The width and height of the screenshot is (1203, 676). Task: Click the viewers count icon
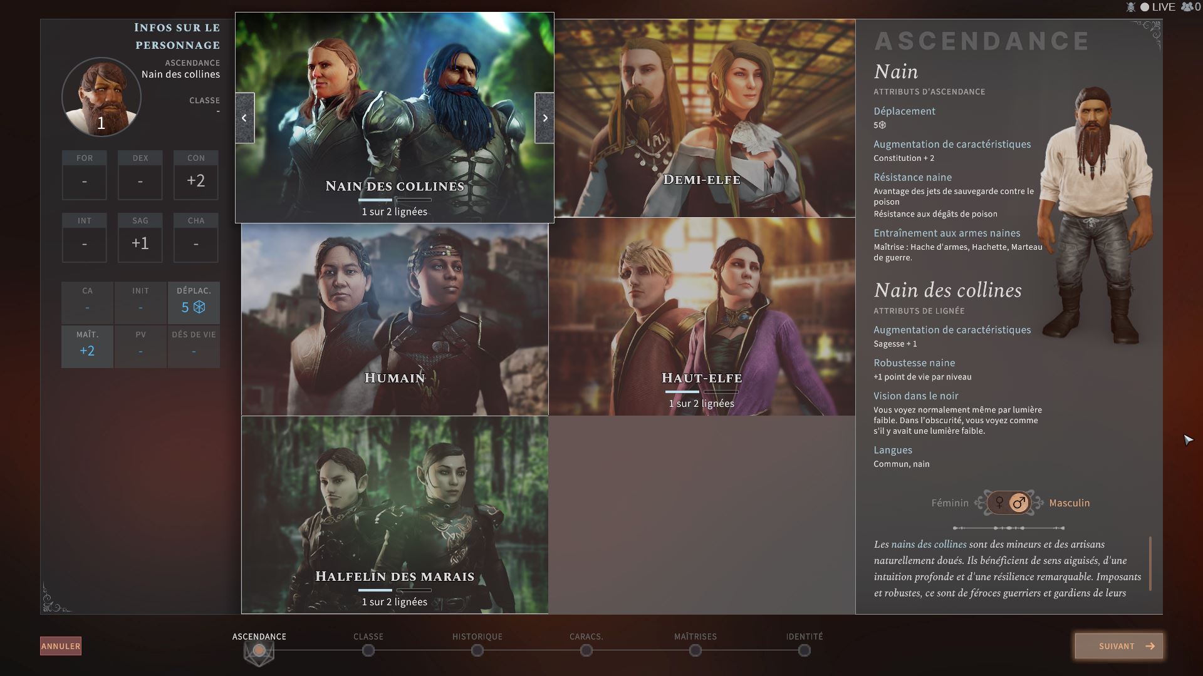tap(1187, 7)
